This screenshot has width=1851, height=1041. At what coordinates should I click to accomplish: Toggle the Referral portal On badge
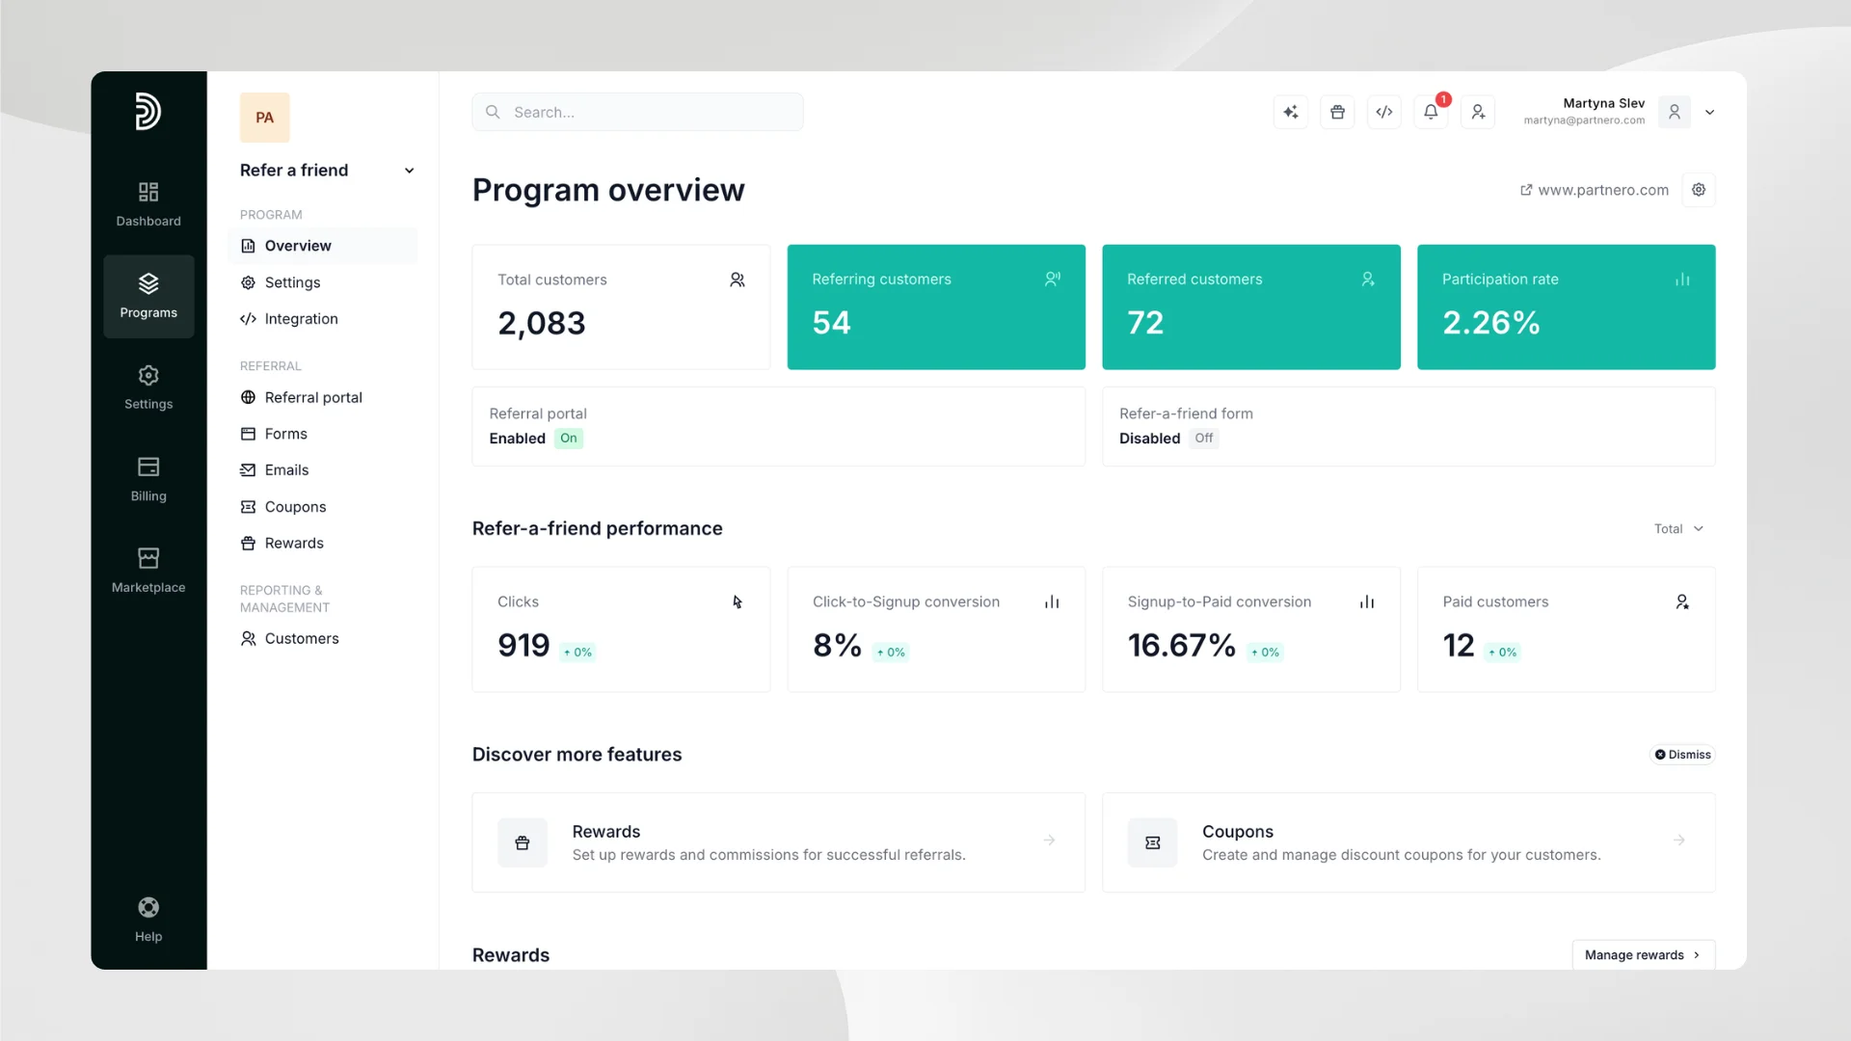pos(569,439)
